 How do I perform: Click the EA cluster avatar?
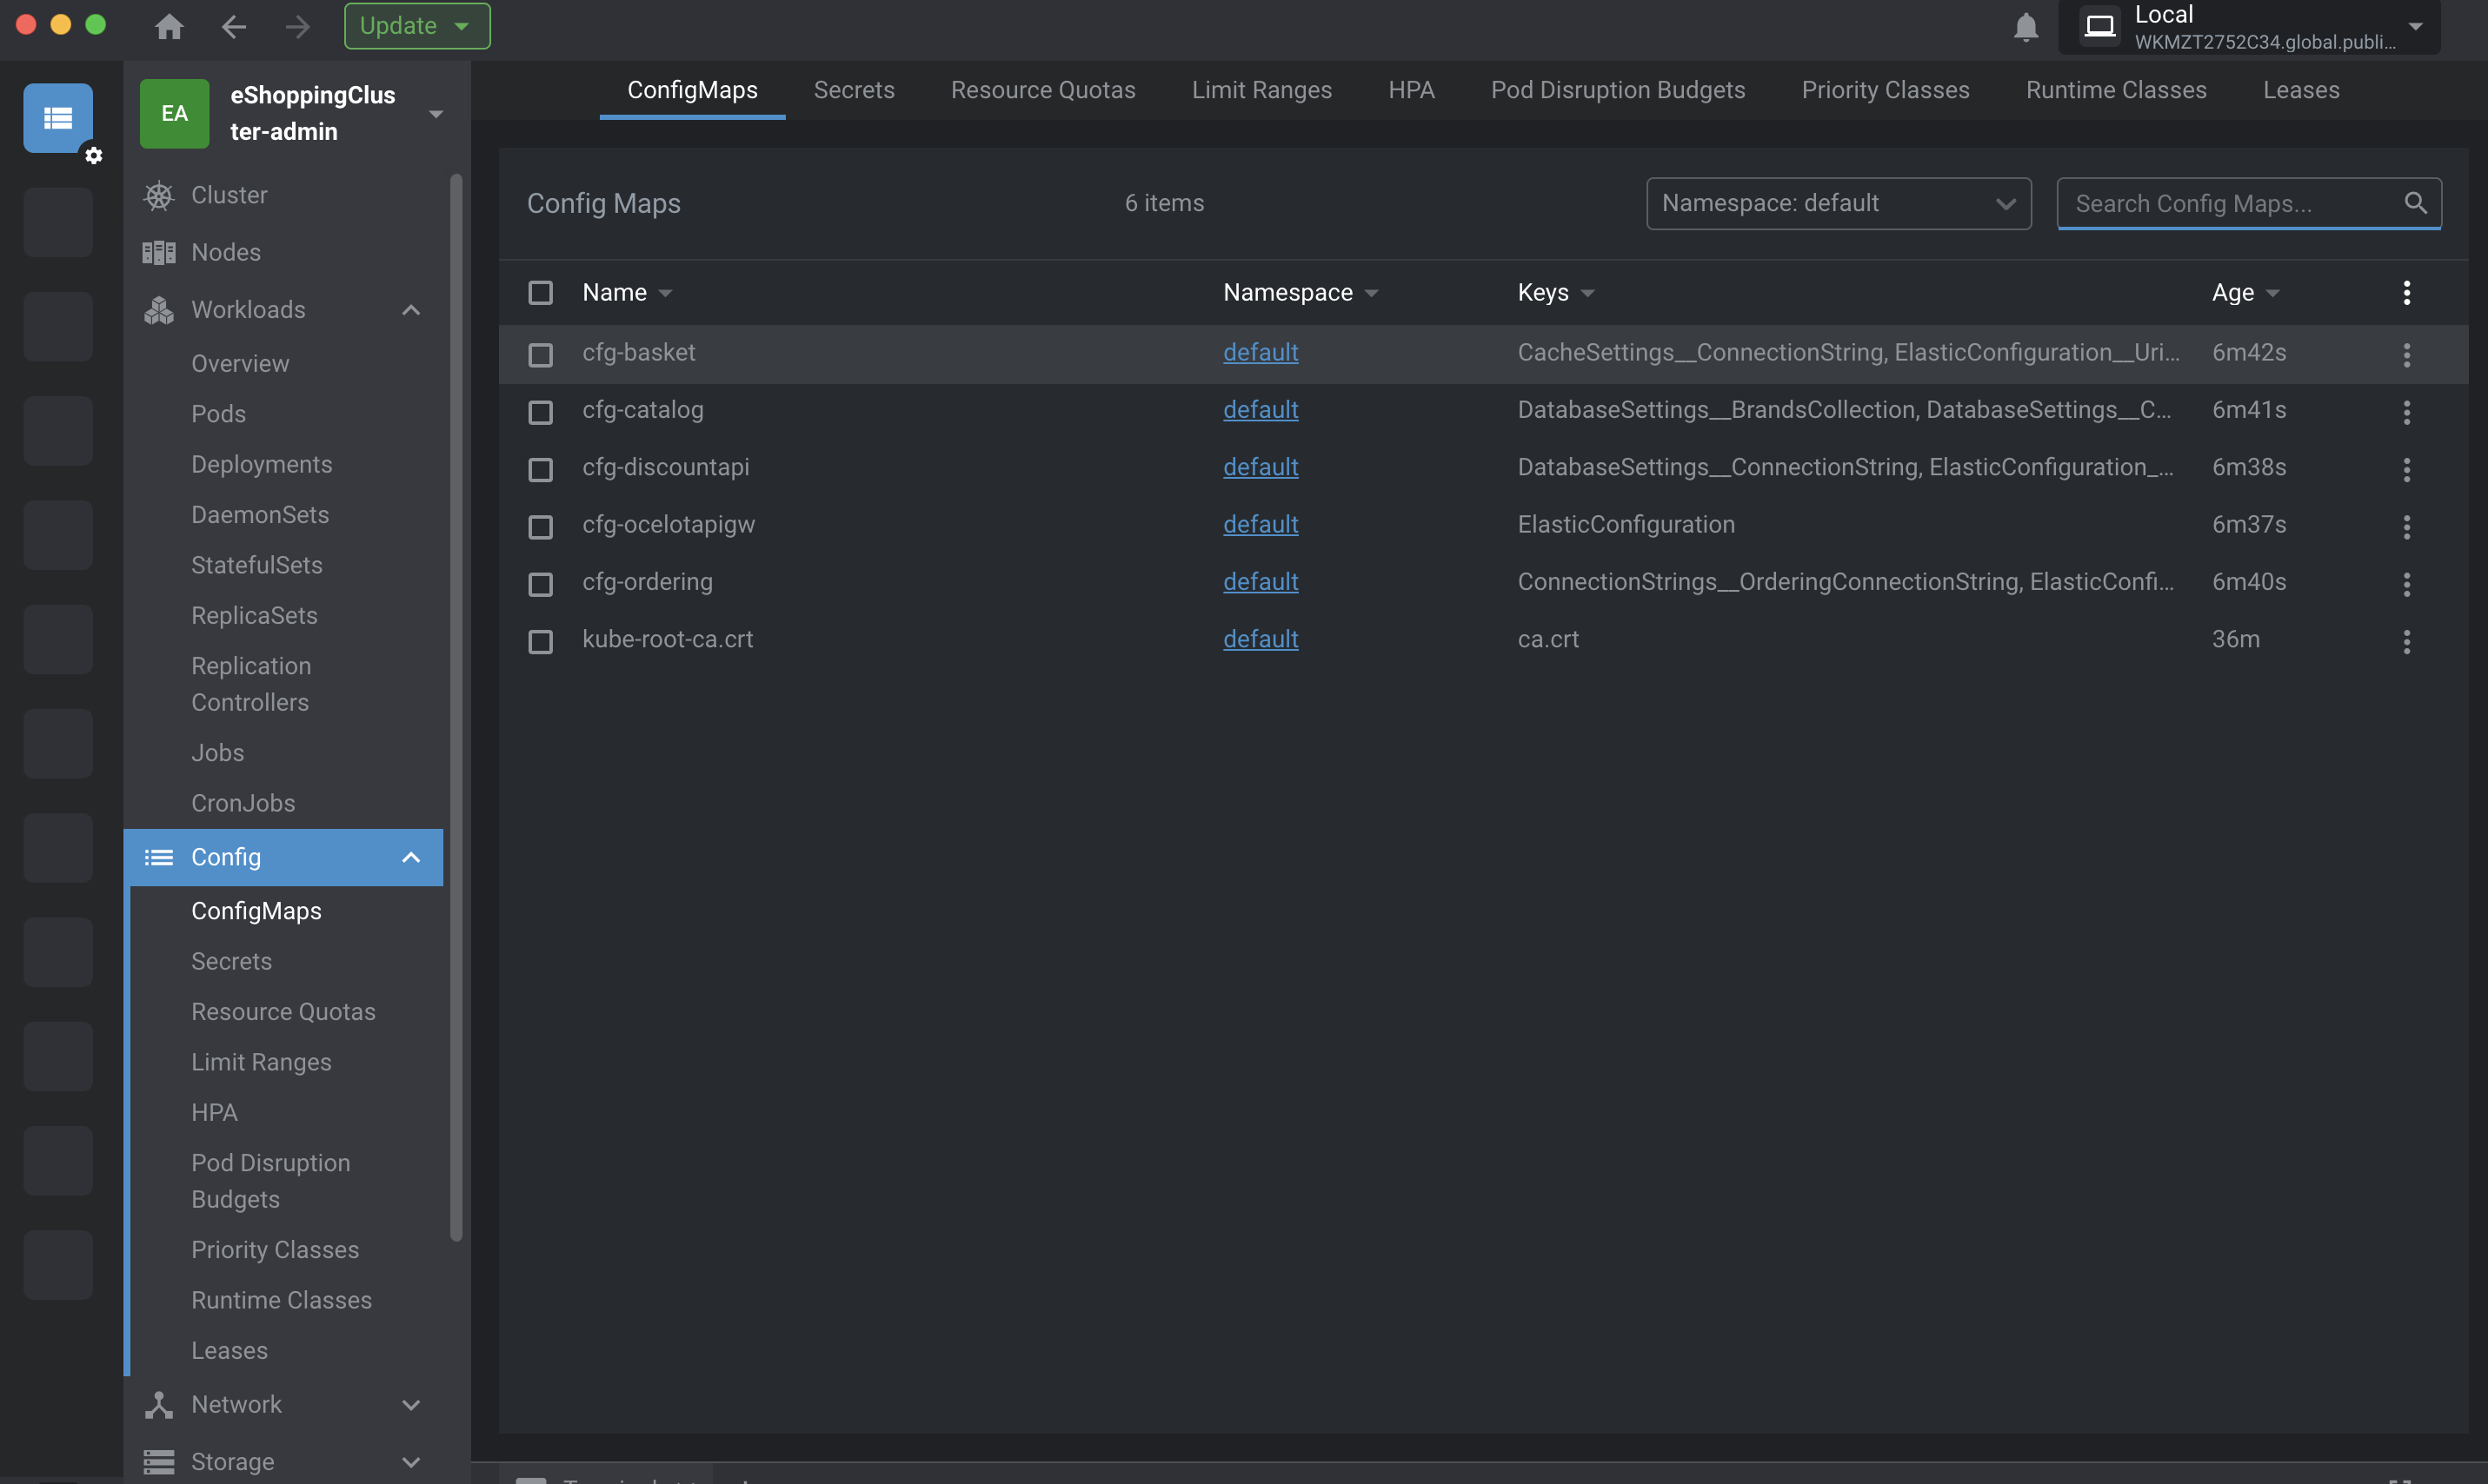tap(174, 113)
